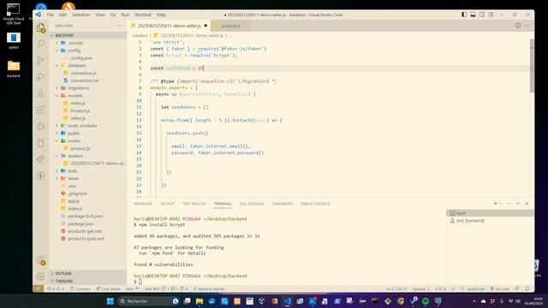This screenshot has width=548, height=308.
Task: Open the Selection menu
Action: click(80, 15)
